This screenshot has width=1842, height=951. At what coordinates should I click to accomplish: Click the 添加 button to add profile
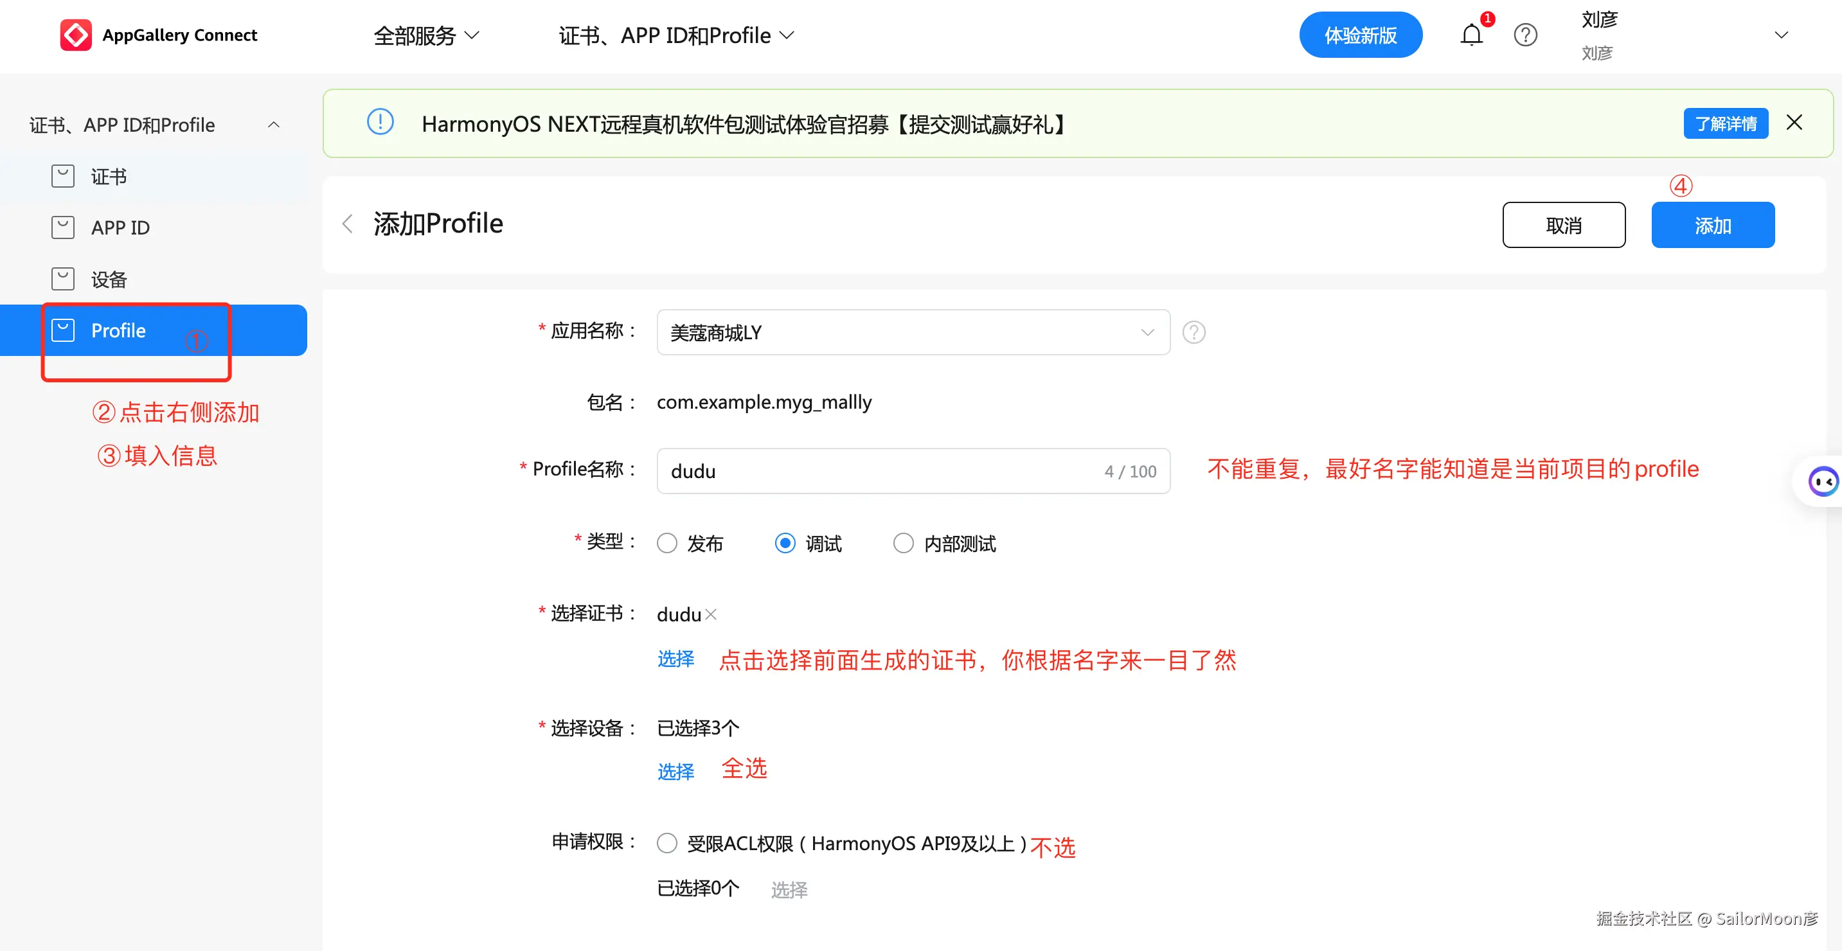point(1713,224)
